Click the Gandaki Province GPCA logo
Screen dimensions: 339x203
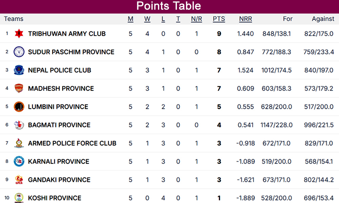pos(19,180)
